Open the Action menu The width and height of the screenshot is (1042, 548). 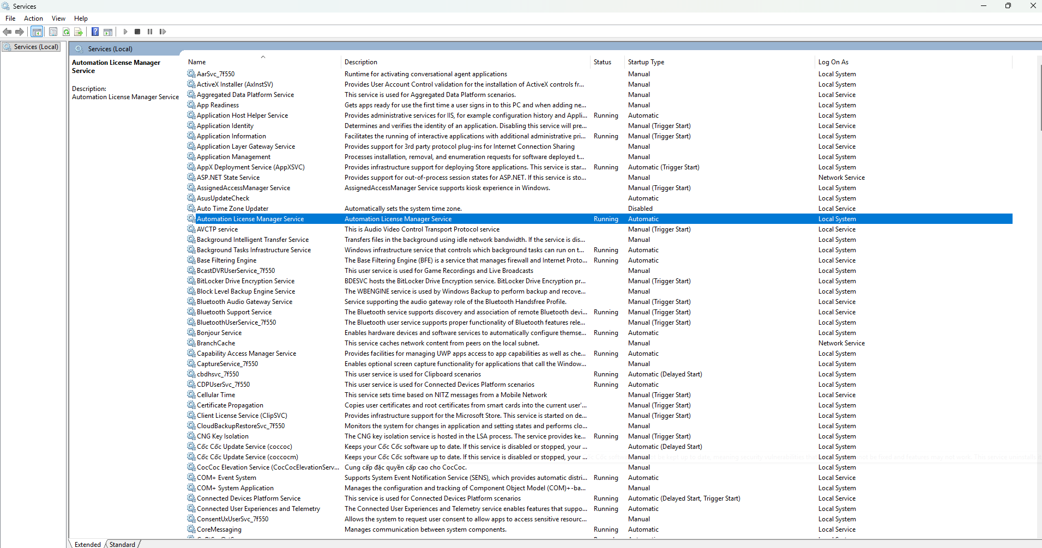point(33,19)
